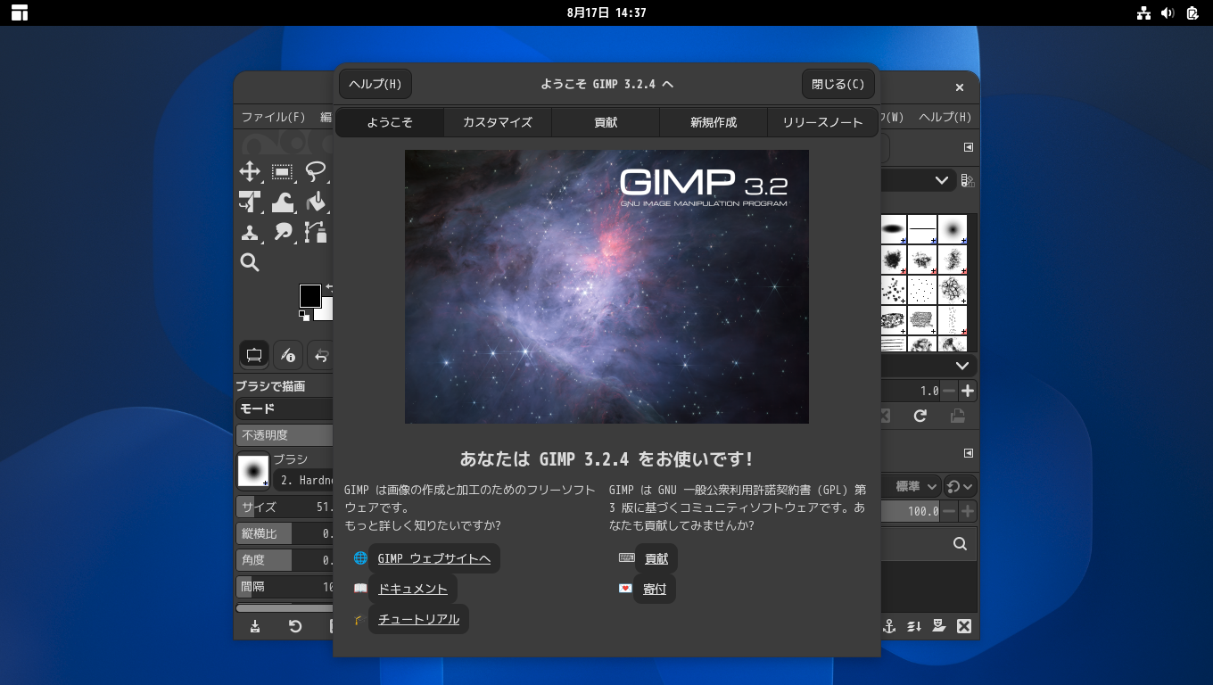Click the black foreground color swatch
Image resolution: width=1213 pixels, height=685 pixels.
309,296
